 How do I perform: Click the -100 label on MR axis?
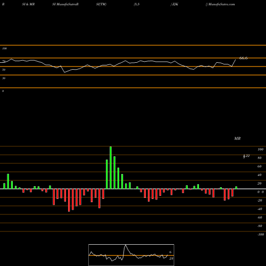[261, 235]
